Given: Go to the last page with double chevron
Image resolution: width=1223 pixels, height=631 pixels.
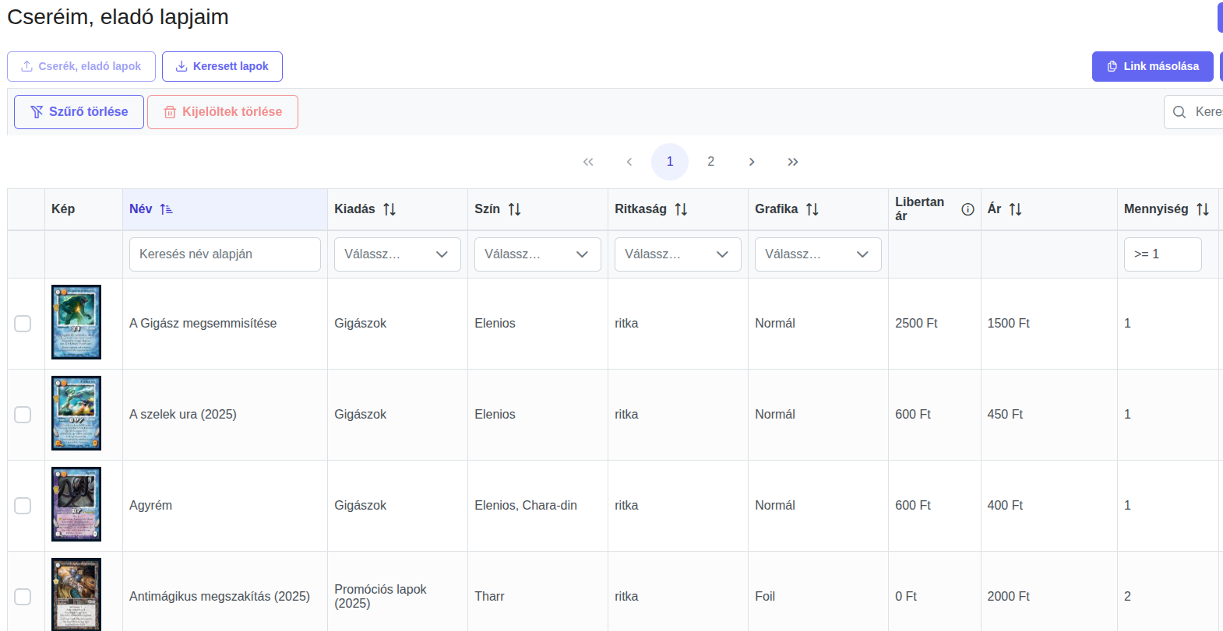Looking at the screenshot, I should (792, 162).
